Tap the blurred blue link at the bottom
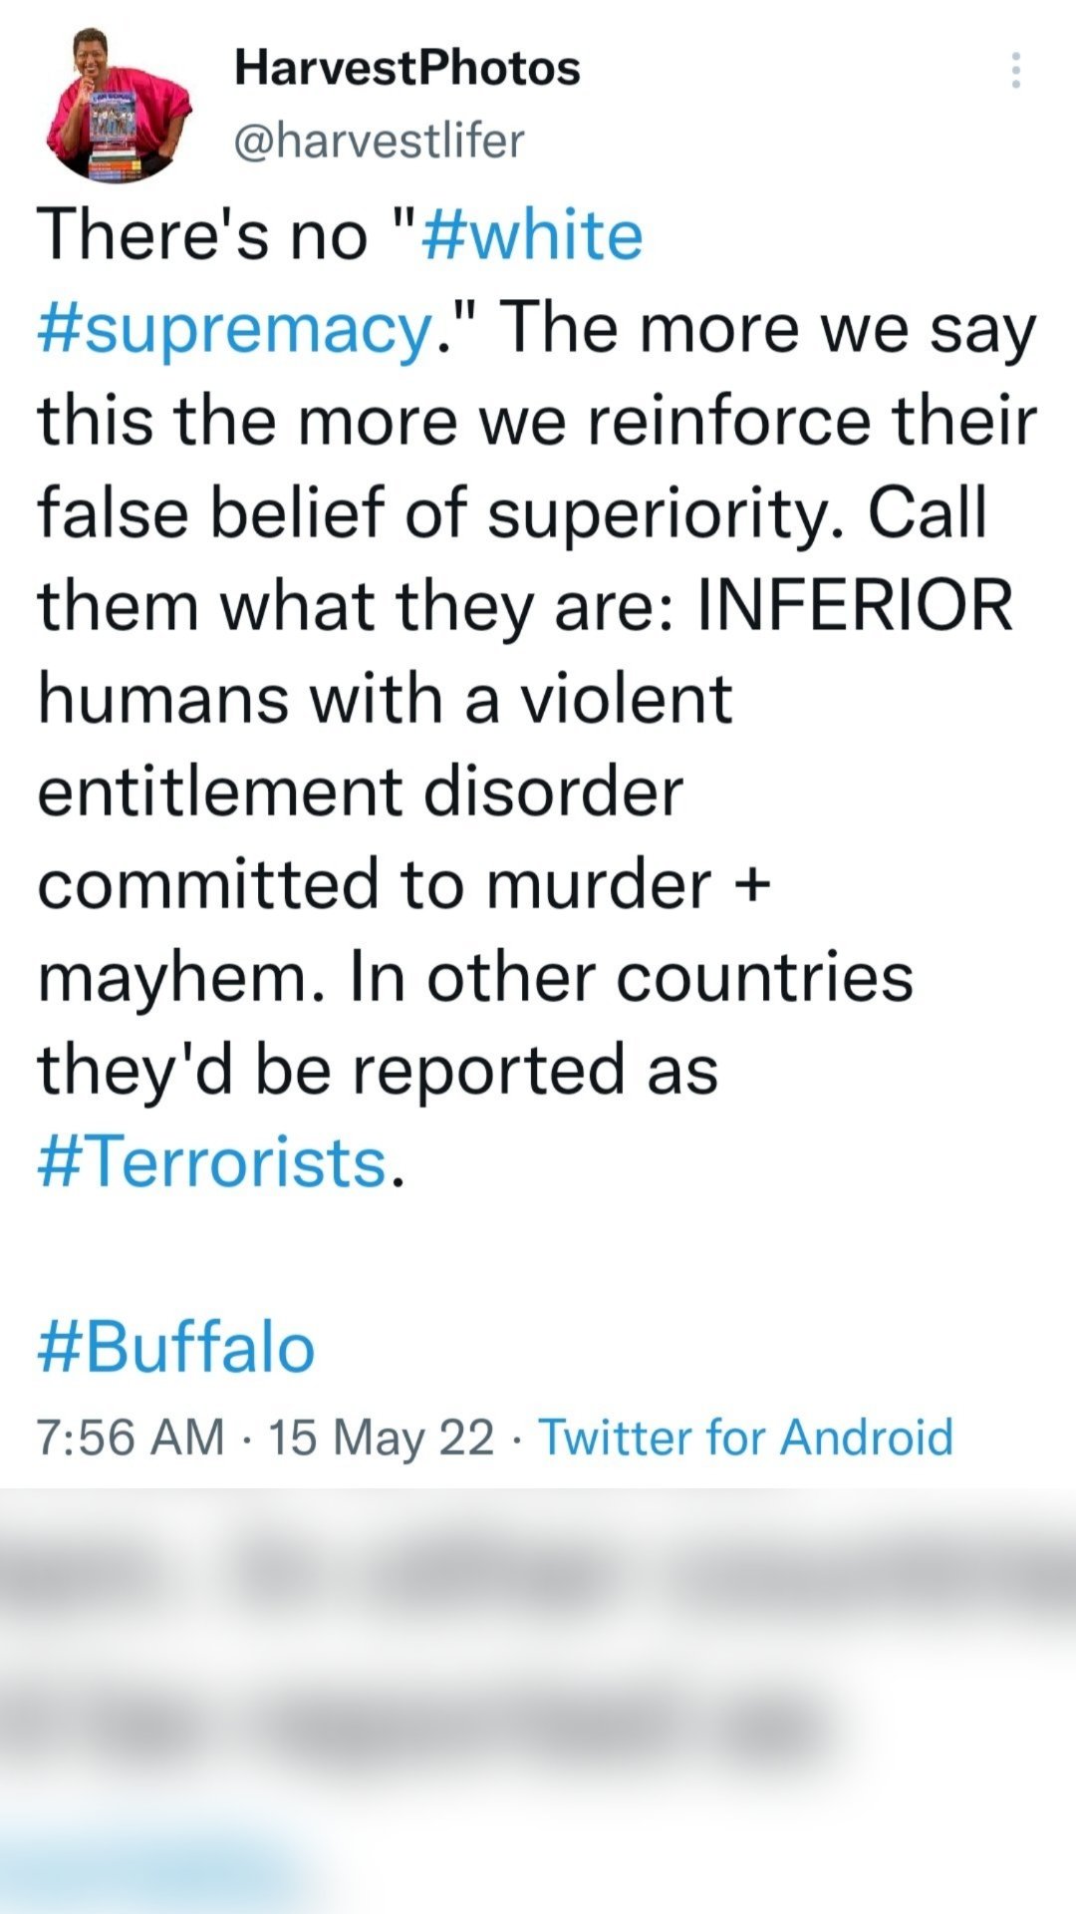The height and width of the screenshot is (1914, 1076). pyautogui.click(x=149, y=1874)
